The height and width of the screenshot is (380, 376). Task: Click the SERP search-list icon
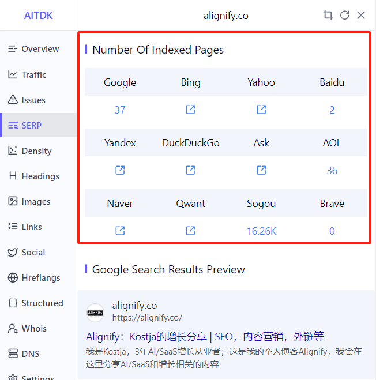pos(13,125)
